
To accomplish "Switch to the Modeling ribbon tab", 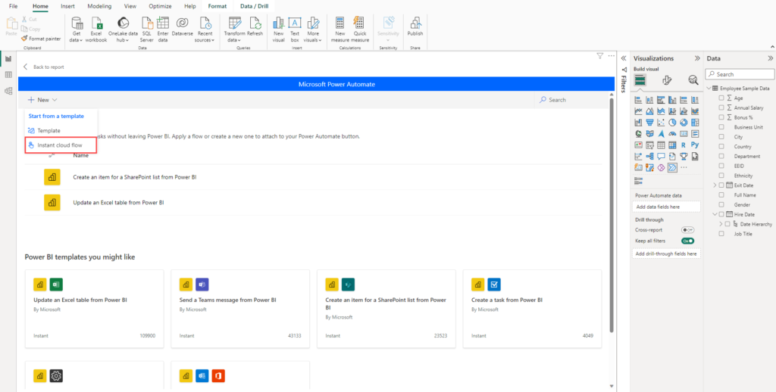I will (99, 5).
